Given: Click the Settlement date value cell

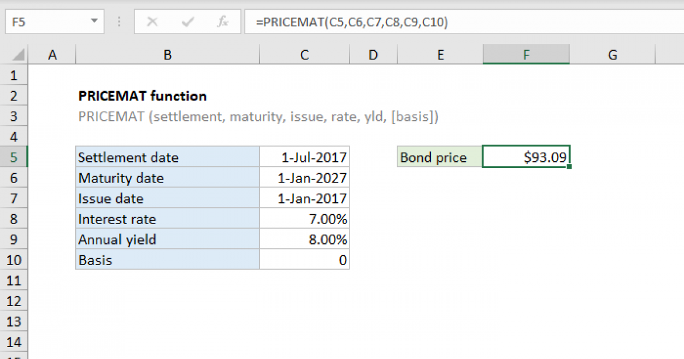Looking at the screenshot, I should click(x=304, y=157).
